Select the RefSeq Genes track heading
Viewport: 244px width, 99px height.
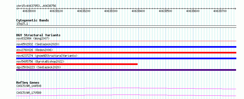pyautogui.click(x=28, y=83)
